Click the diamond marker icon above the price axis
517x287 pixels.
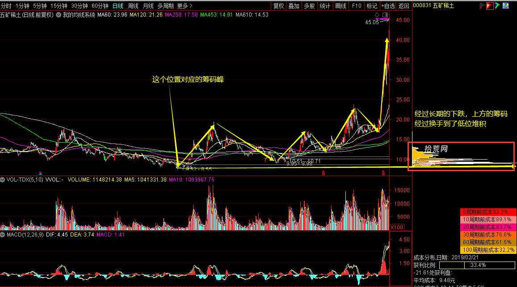pos(377,15)
